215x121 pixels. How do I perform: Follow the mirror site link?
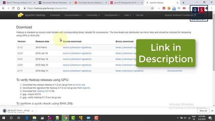[x=80, y=85]
